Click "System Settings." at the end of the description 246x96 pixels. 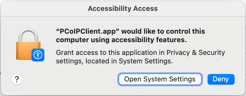(146, 61)
